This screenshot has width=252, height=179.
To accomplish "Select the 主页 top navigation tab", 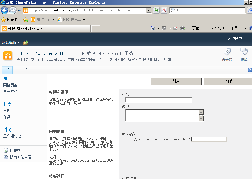I will 7,70.
